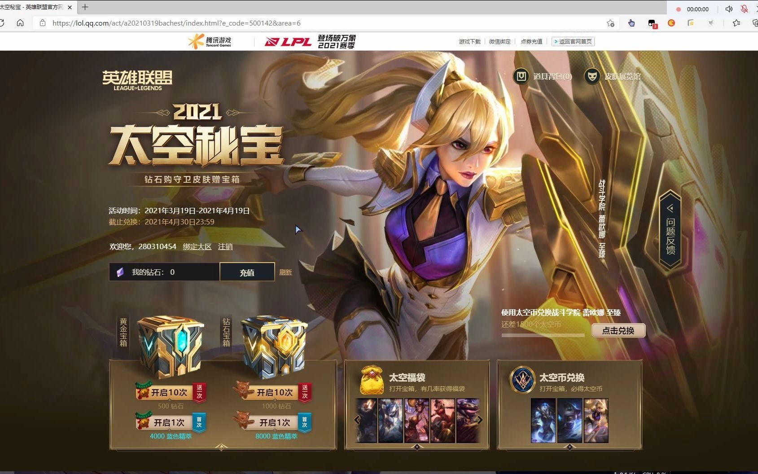Click the 充值 recharge button

(x=247, y=272)
